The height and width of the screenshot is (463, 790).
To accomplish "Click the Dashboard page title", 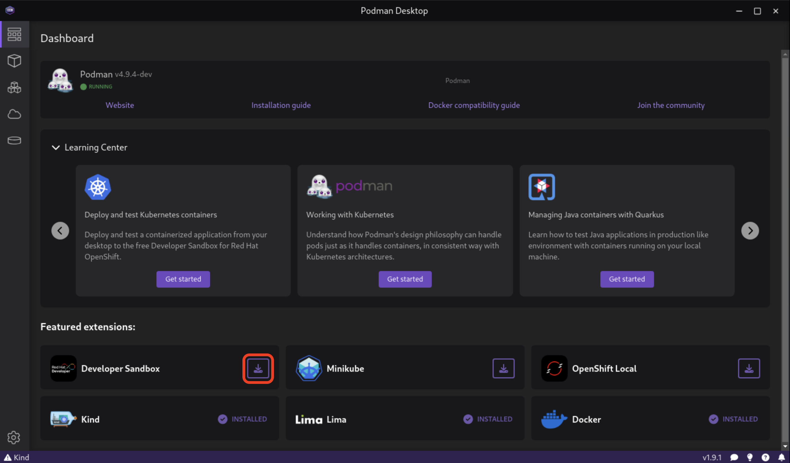I will click(67, 38).
